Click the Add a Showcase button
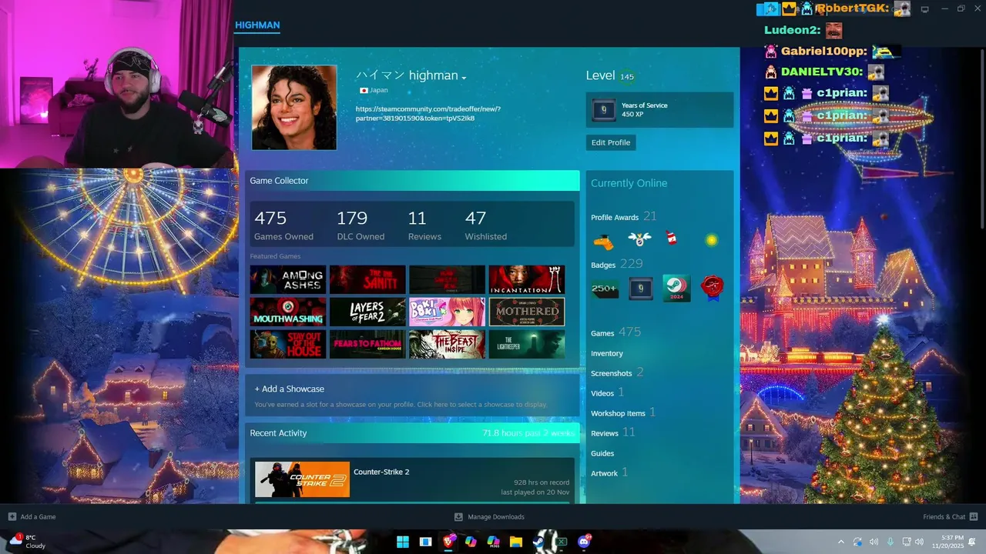 pos(290,389)
